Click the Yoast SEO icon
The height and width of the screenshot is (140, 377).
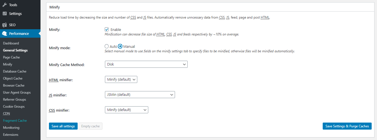5,25
